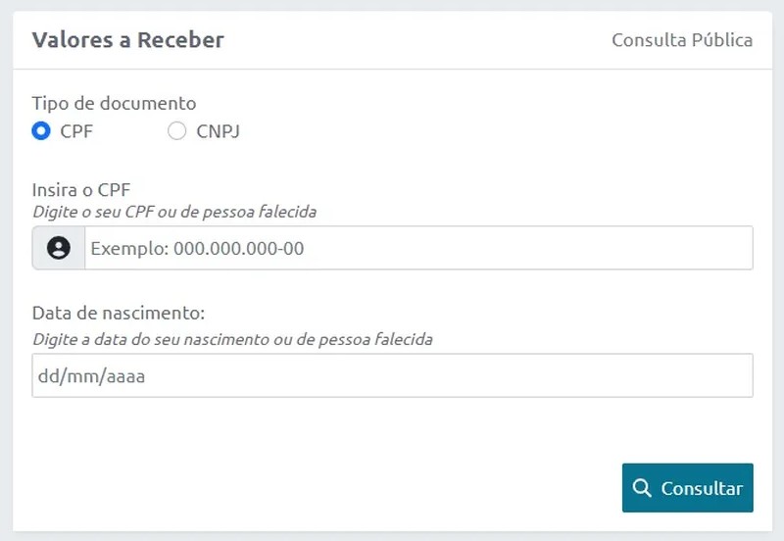784x541 pixels.
Task: Click the italic hint about data do seu nascimento
Action: (x=232, y=339)
